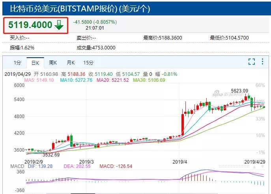Click the bottom chart range scrollbar handle

pos(83,193)
